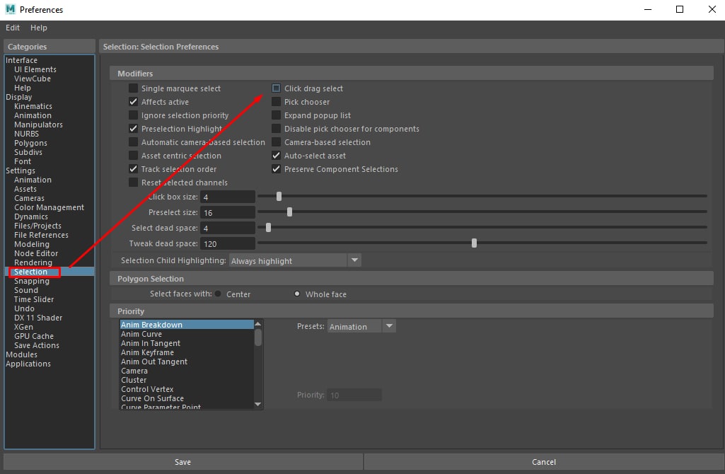Click the Save button
The image size is (725, 474).
click(183, 461)
